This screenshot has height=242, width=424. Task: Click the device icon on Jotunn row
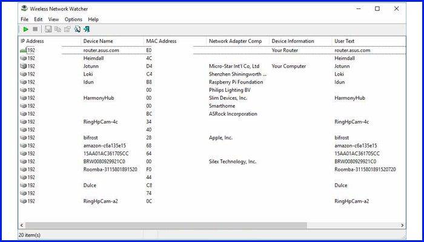pos(23,66)
